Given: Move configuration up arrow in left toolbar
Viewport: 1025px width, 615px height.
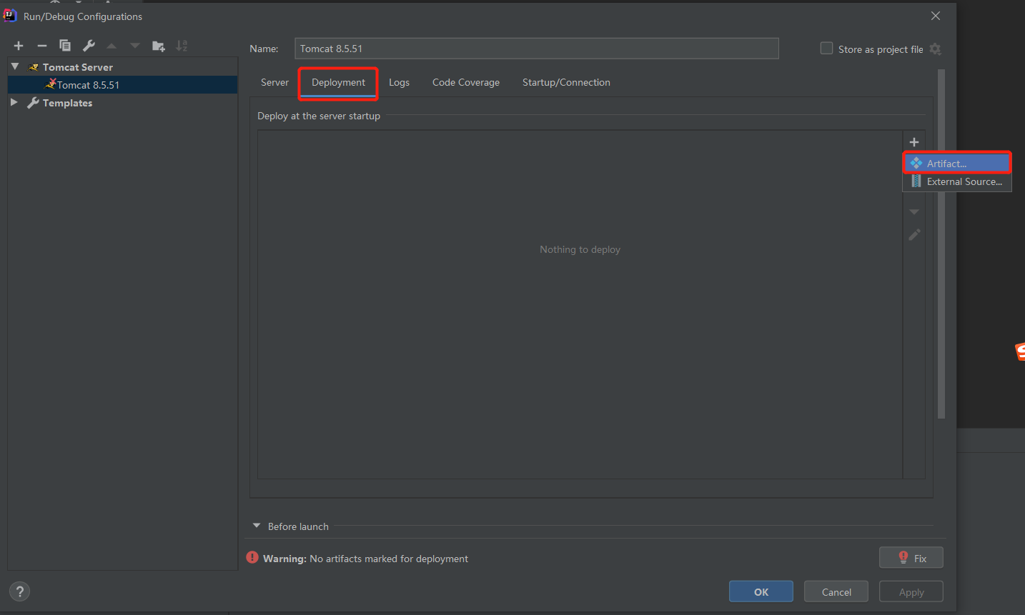Looking at the screenshot, I should click(x=112, y=46).
